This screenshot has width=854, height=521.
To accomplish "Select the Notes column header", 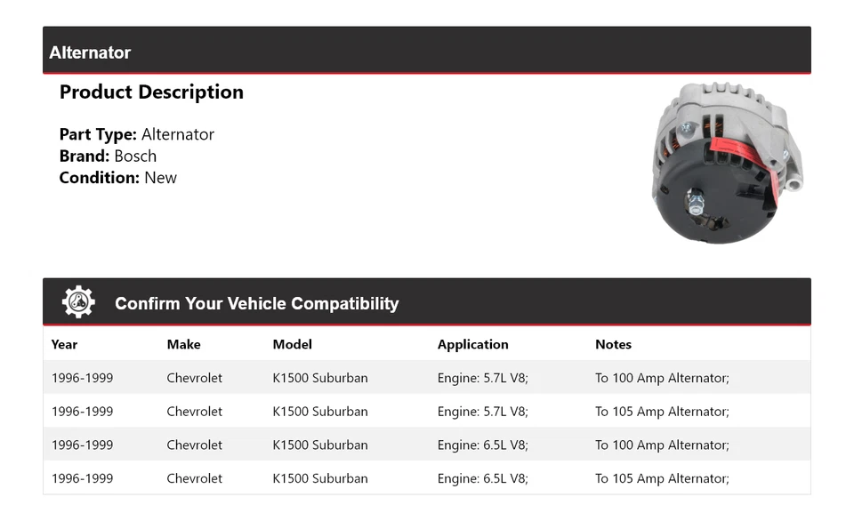I will [x=613, y=344].
